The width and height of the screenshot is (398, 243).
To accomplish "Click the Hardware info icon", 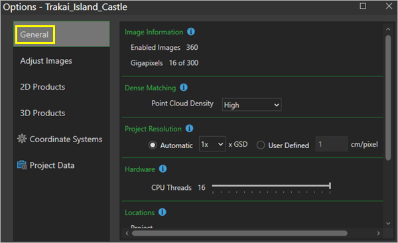I will 163,169.
